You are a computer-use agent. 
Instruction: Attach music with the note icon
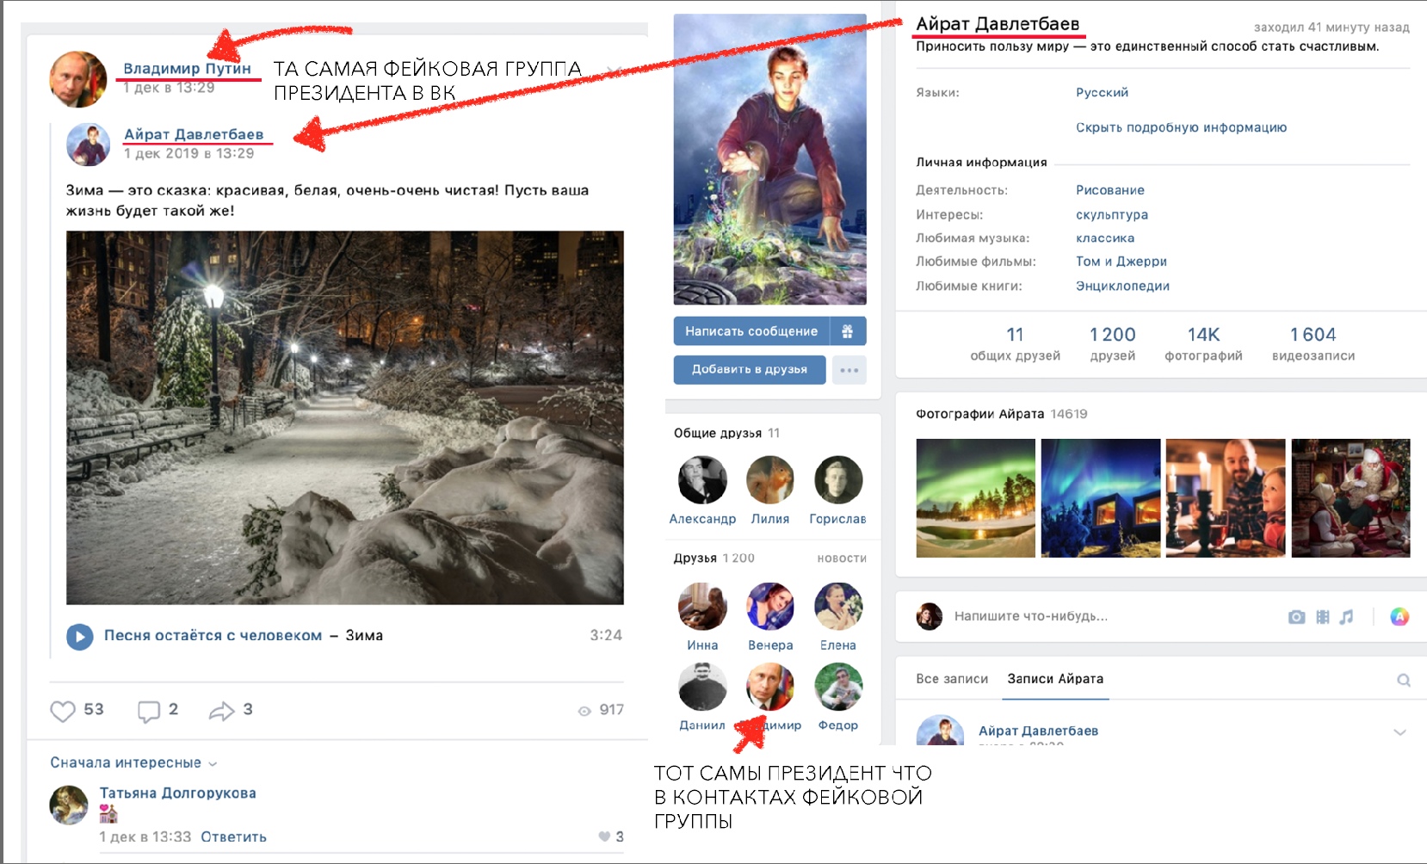coord(1347,617)
